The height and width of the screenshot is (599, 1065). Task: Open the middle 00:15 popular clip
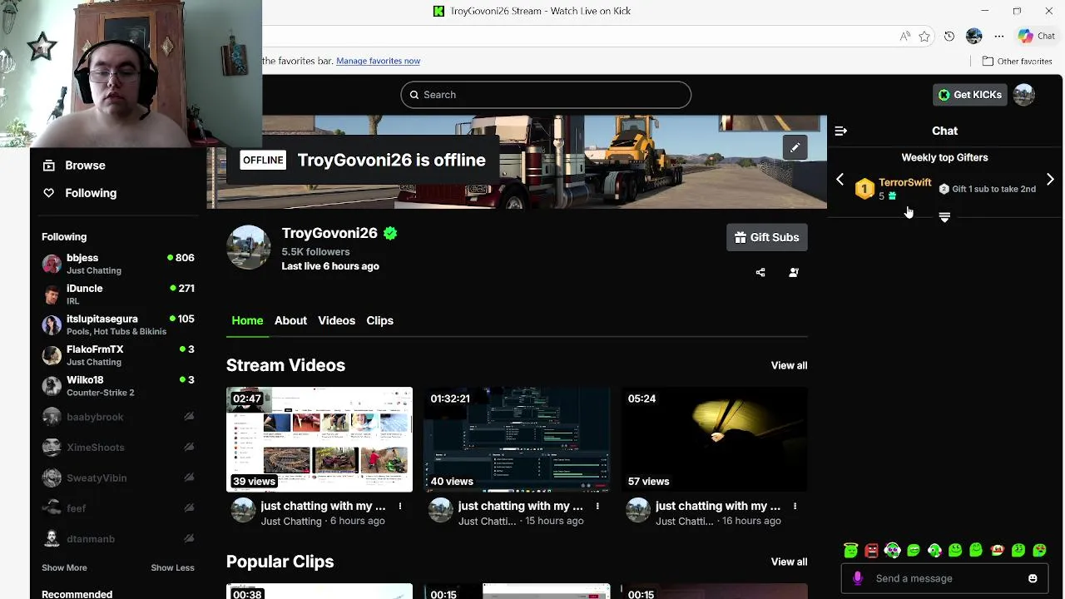[517, 592]
